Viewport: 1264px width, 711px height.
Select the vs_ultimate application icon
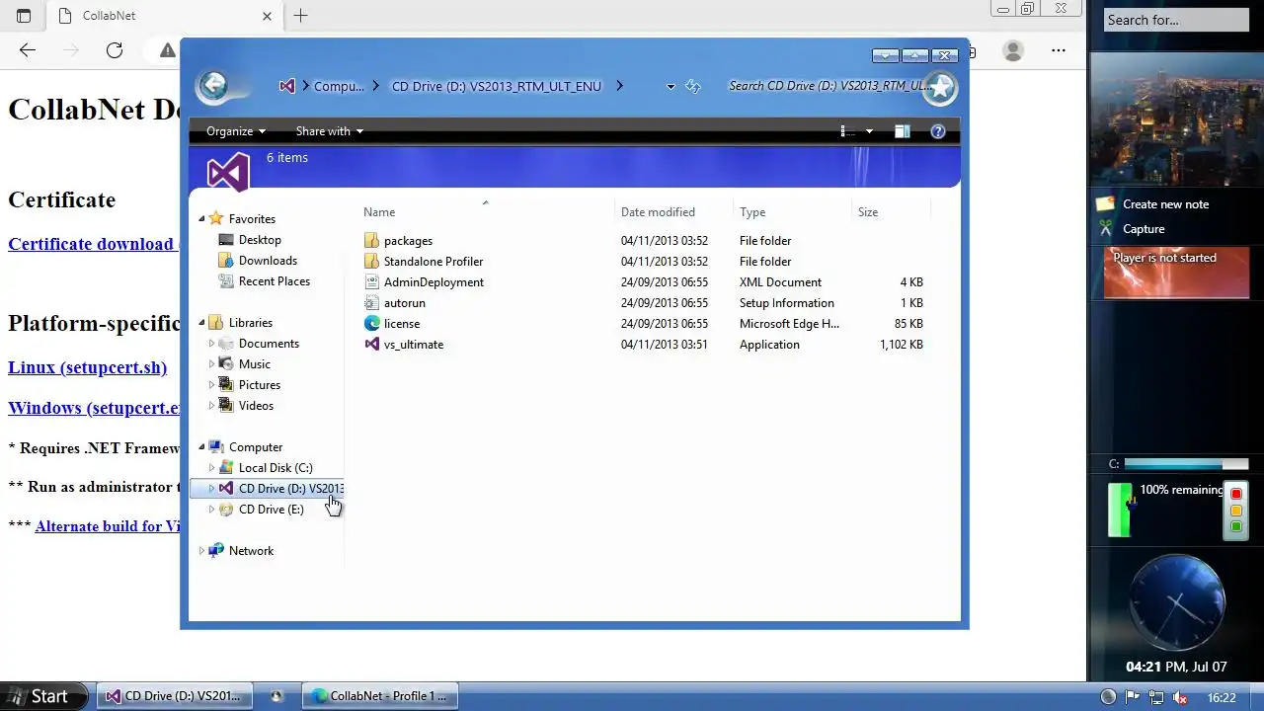pos(371,345)
